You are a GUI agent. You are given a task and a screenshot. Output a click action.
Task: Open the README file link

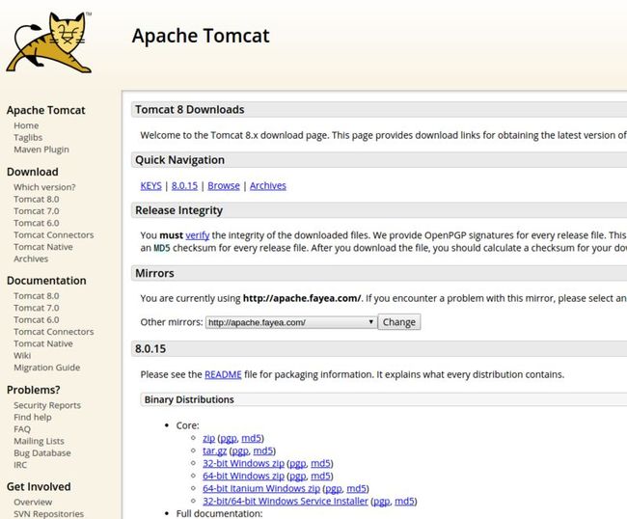[x=223, y=374]
